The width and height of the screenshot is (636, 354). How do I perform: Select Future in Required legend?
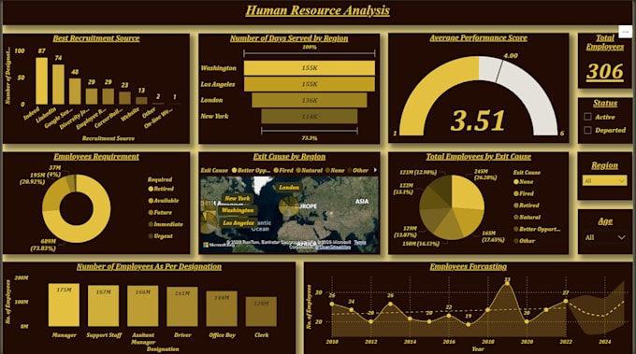pyautogui.click(x=160, y=212)
